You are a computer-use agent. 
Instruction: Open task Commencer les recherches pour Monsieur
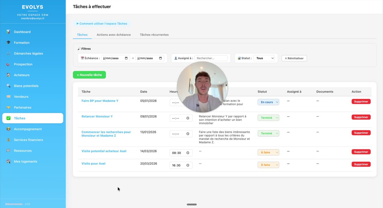coord(106,134)
